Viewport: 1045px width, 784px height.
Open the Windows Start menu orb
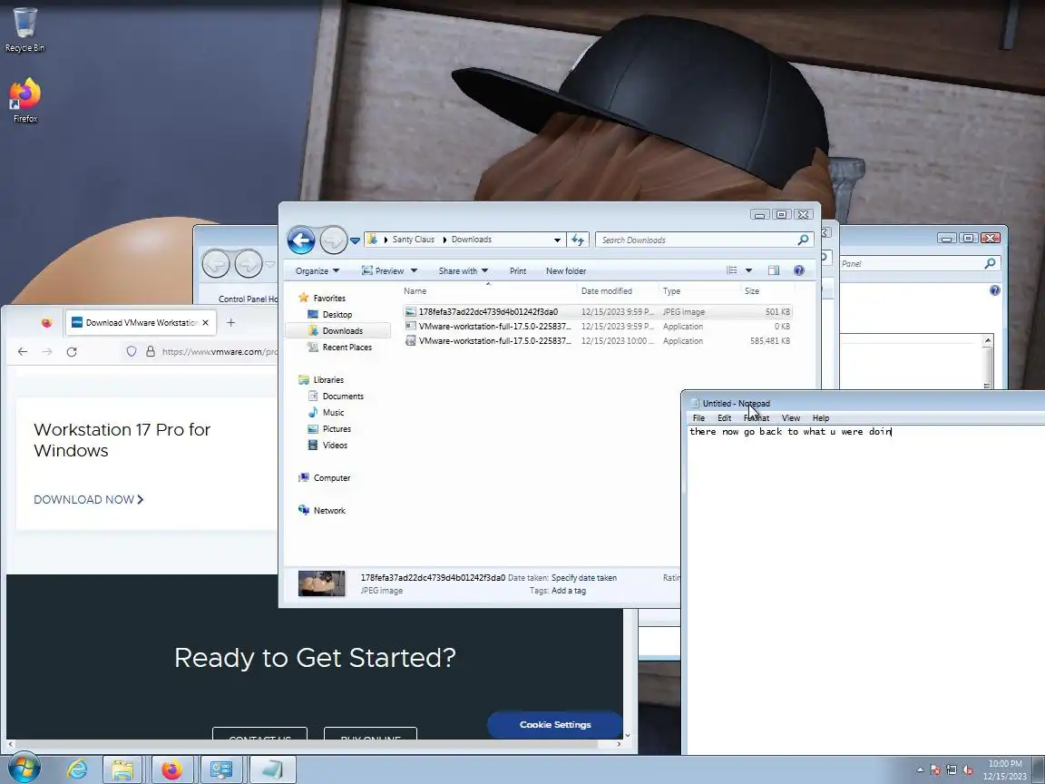click(x=24, y=769)
